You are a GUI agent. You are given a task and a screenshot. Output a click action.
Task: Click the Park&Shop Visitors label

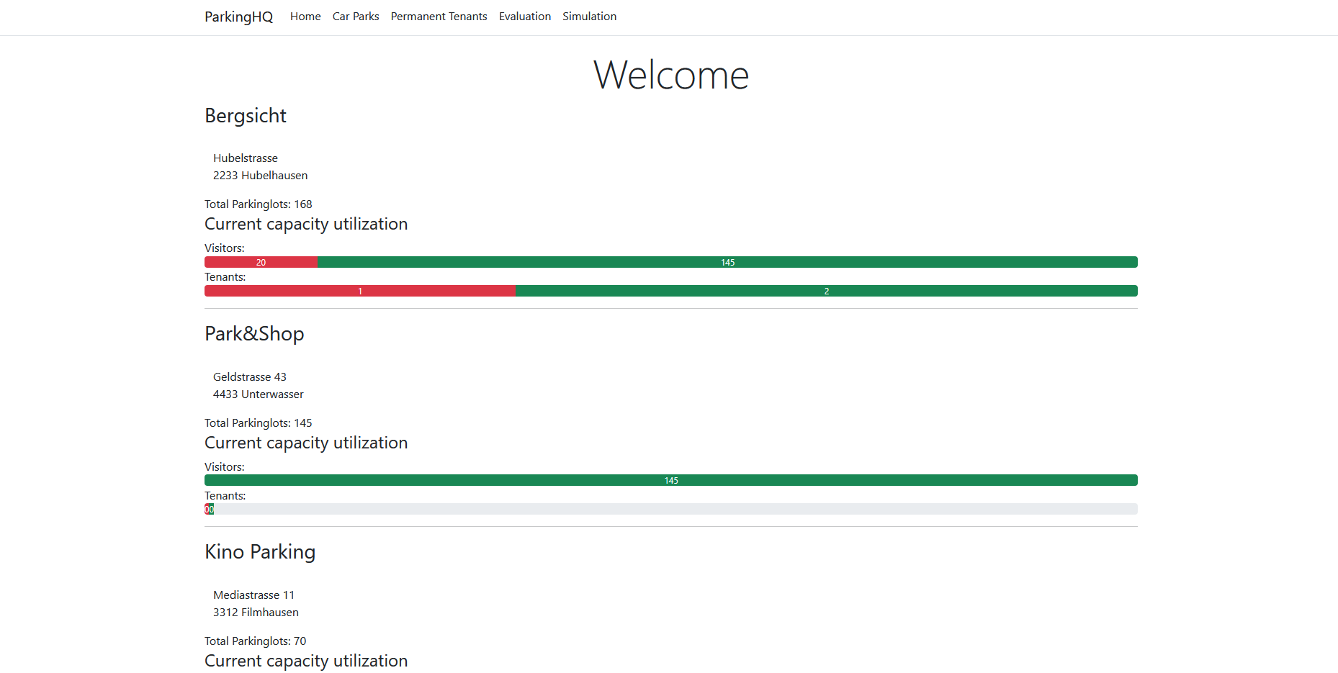(225, 467)
